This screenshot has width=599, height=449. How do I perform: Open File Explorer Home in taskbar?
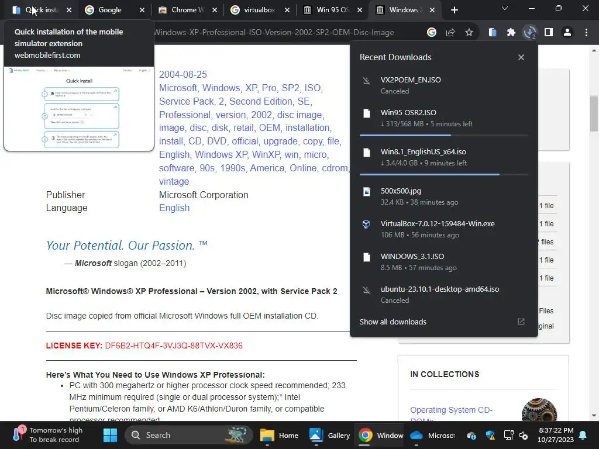coord(279,435)
